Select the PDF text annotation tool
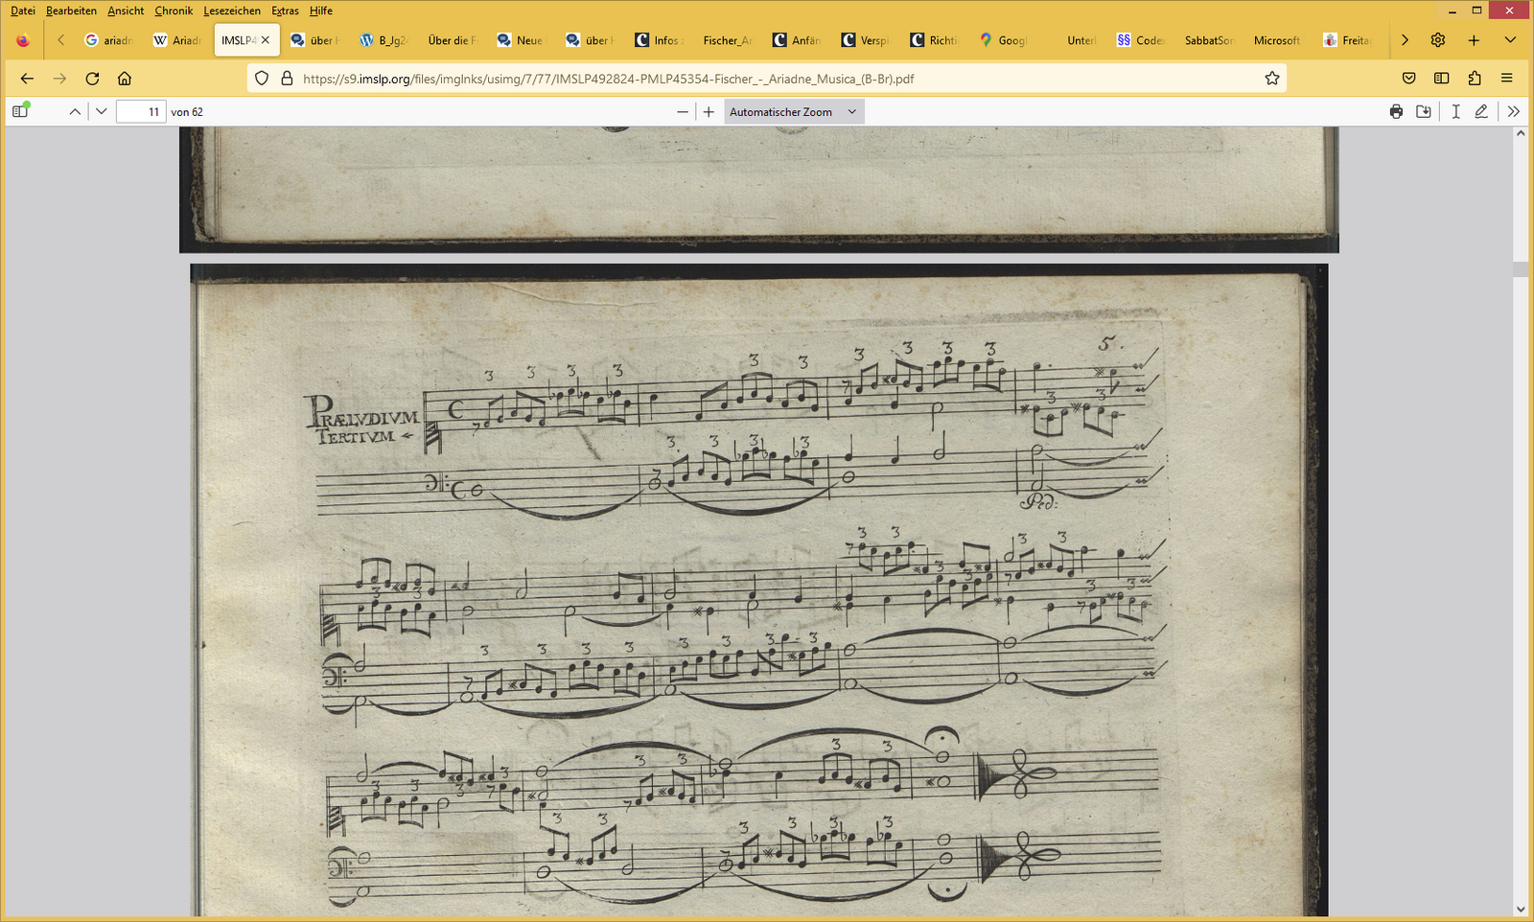 pyautogui.click(x=1455, y=111)
